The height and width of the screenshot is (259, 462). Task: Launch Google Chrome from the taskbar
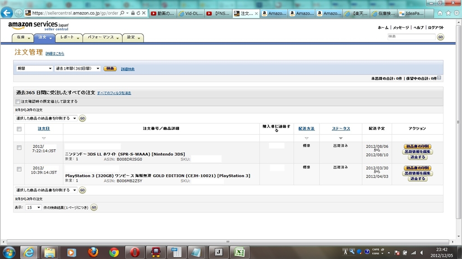point(114,252)
